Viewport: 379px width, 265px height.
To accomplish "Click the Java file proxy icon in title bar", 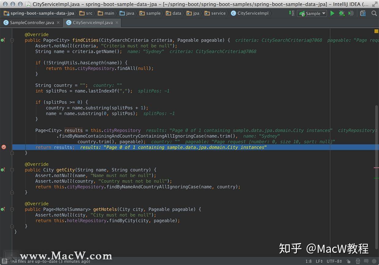I will click(28, 4).
